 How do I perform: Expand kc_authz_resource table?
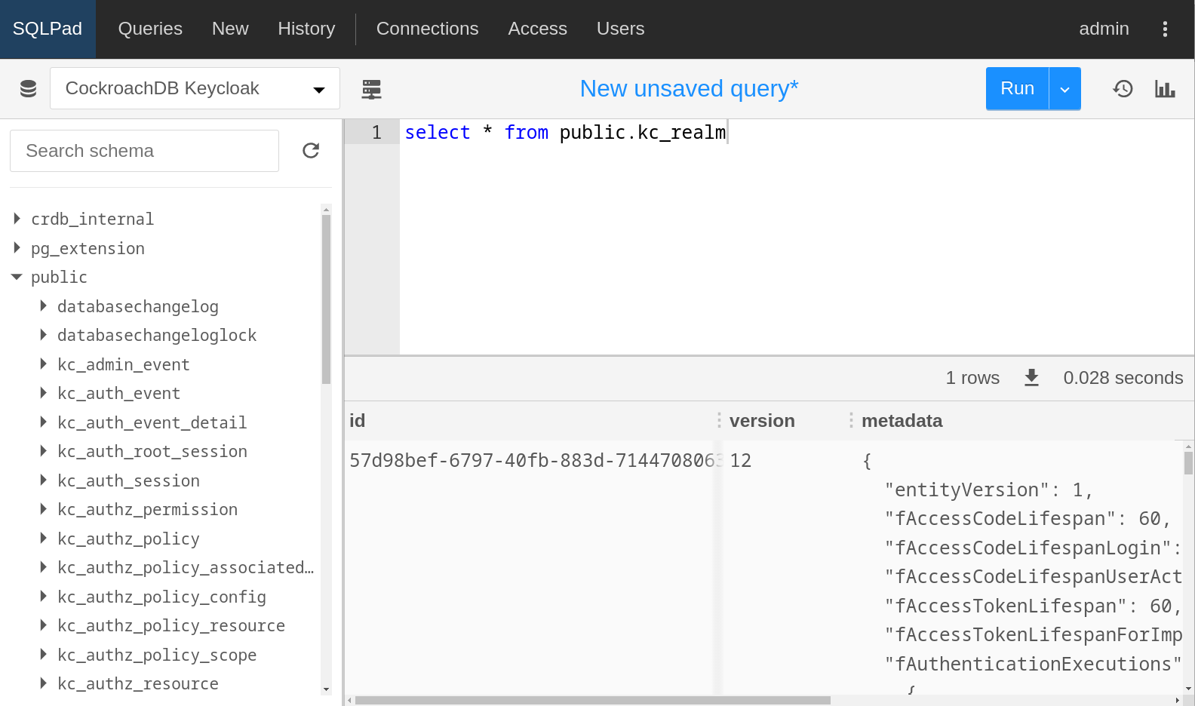coord(43,683)
